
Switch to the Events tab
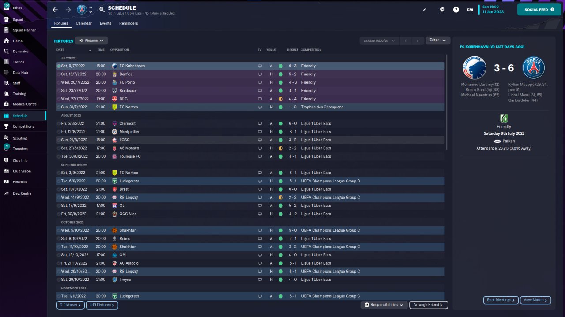coord(105,23)
